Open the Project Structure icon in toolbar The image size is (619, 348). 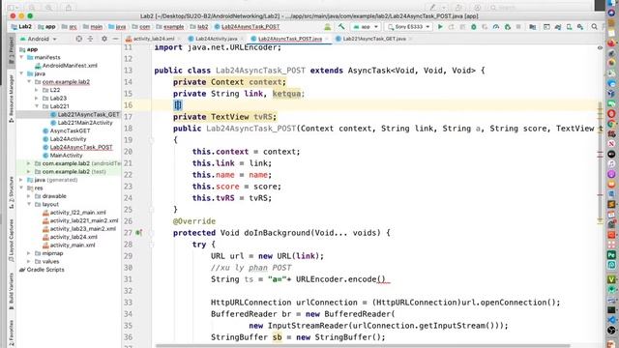(533, 27)
